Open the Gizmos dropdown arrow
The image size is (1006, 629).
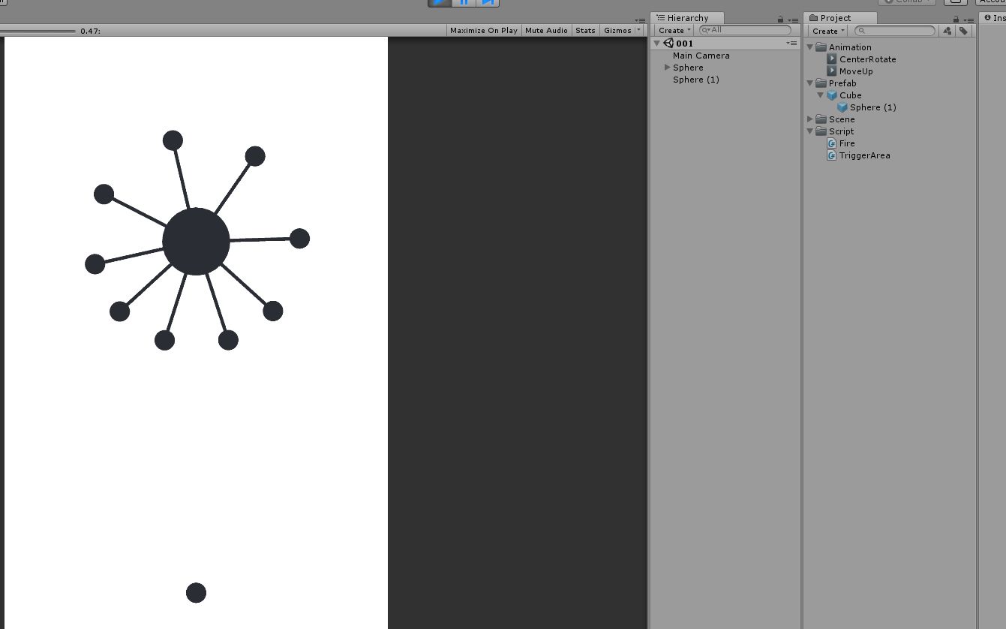tap(639, 30)
